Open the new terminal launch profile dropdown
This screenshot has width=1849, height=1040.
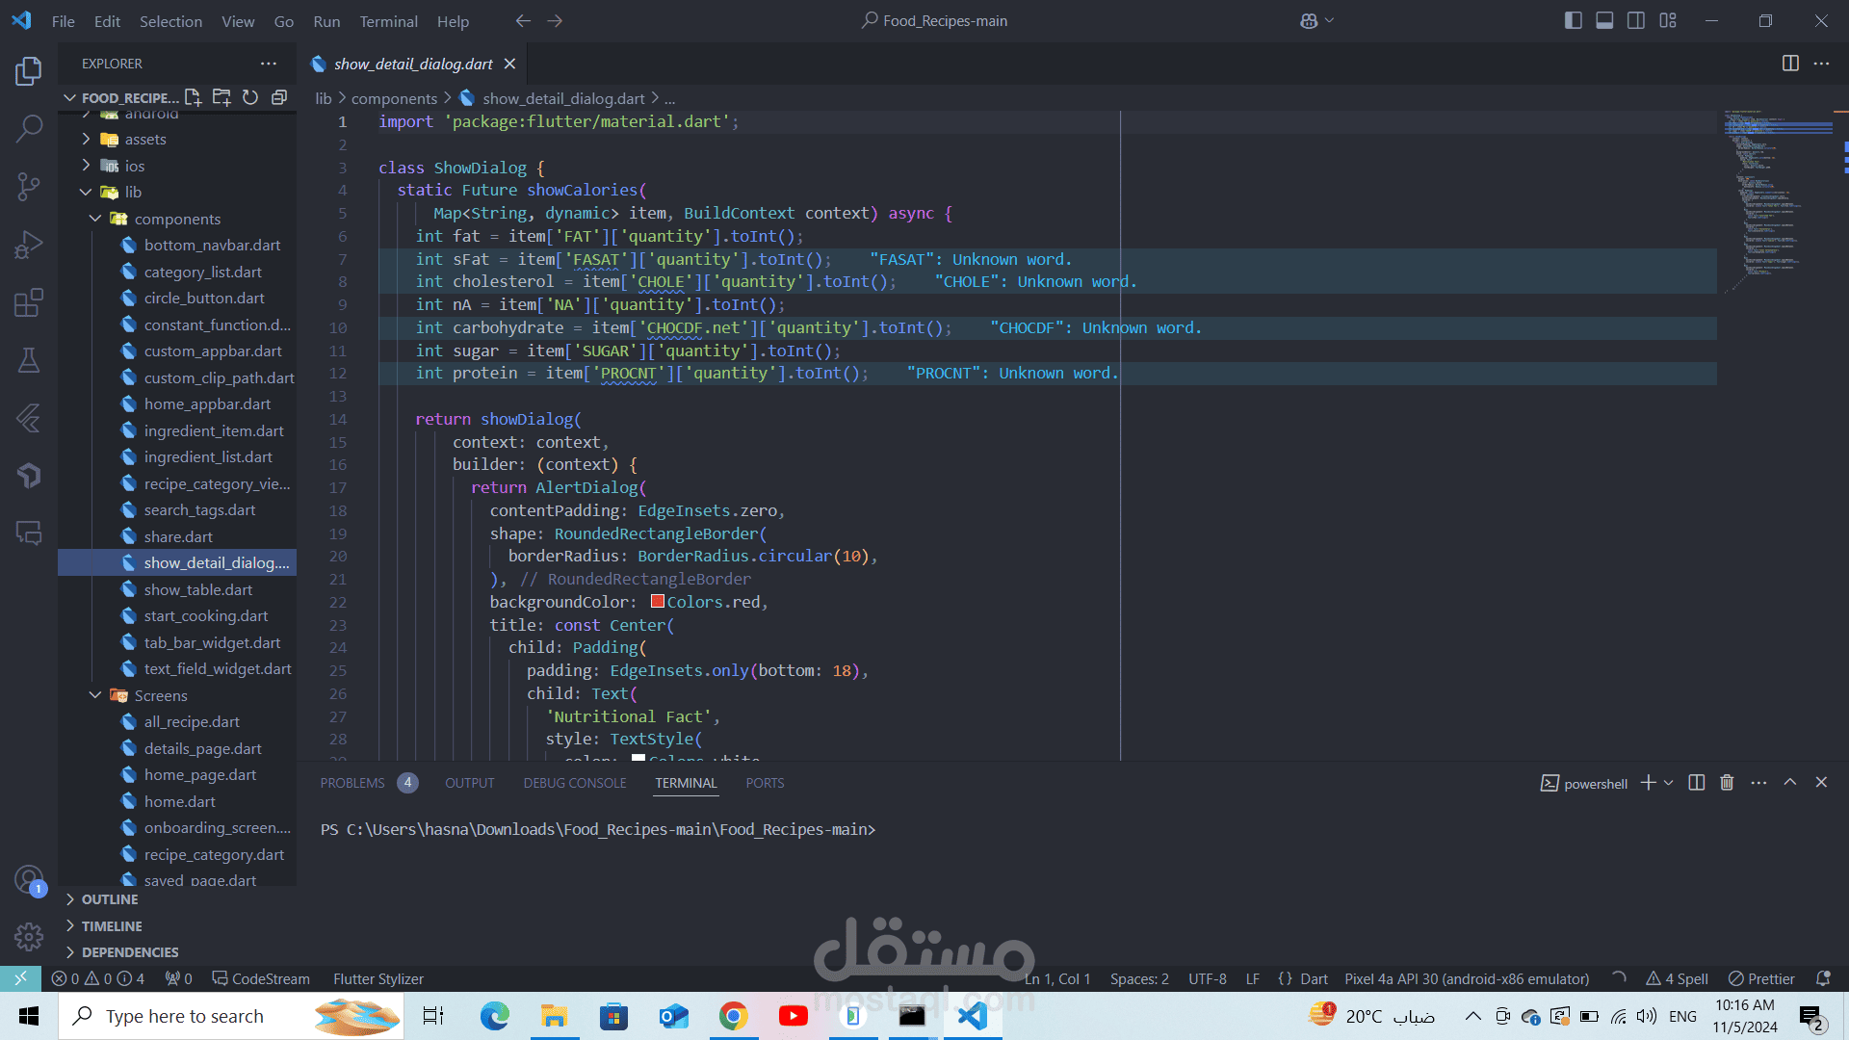tap(1669, 783)
